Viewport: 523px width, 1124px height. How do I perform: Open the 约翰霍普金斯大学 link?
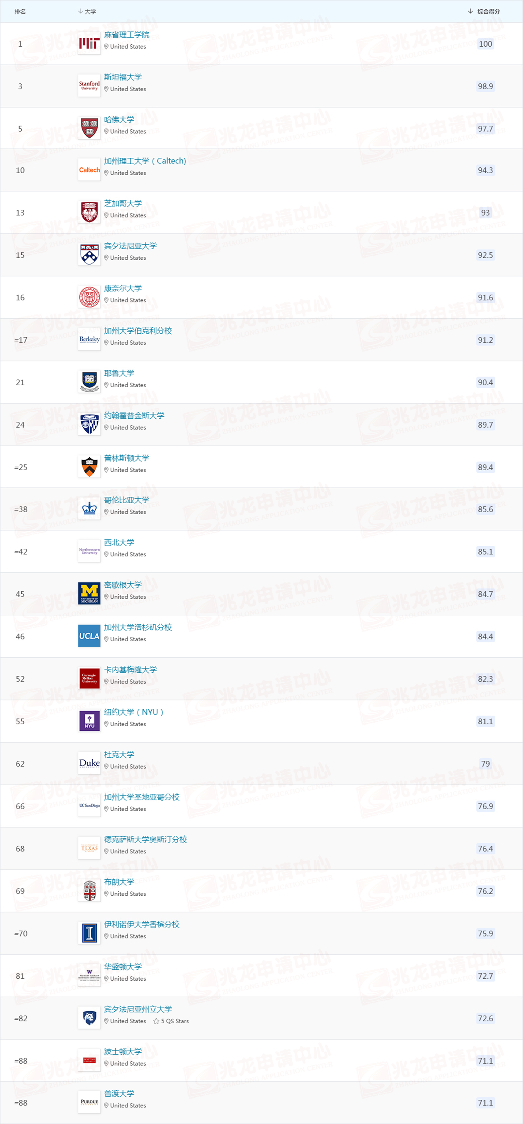[134, 415]
